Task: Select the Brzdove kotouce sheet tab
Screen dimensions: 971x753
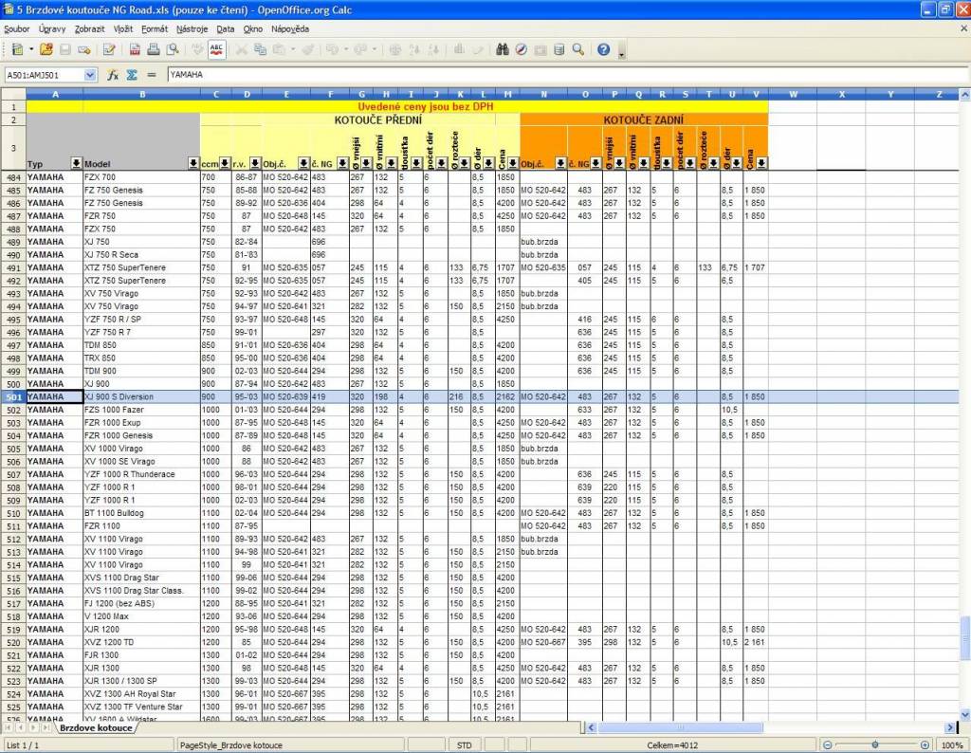Action: [x=95, y=728]
